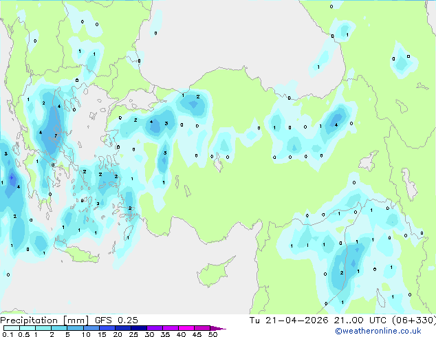436x337 pixels.
Task: Select the legend swatch between 0.5 and 1
Action: tap(28, 328)
